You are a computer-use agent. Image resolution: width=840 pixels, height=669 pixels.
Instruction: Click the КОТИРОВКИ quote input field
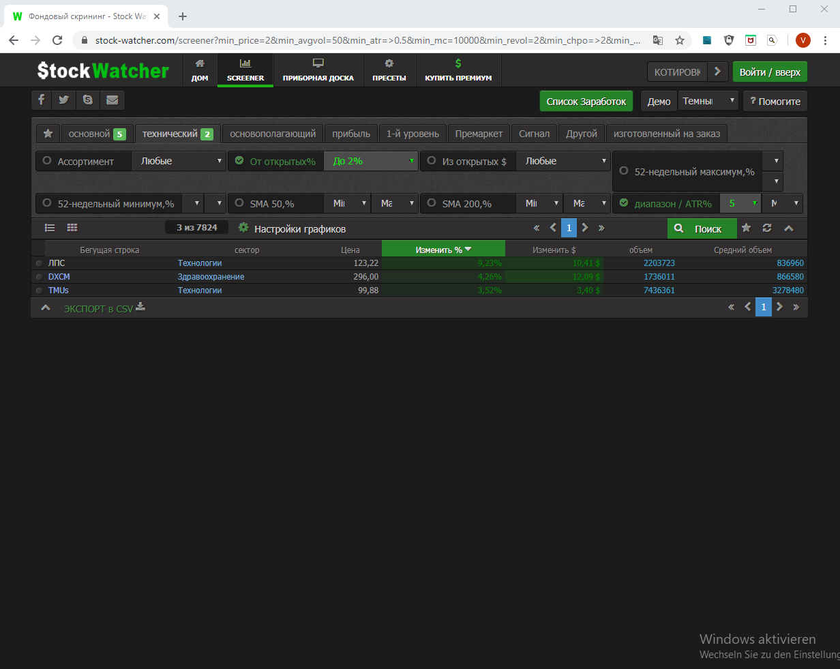click(x=677, y=72)
